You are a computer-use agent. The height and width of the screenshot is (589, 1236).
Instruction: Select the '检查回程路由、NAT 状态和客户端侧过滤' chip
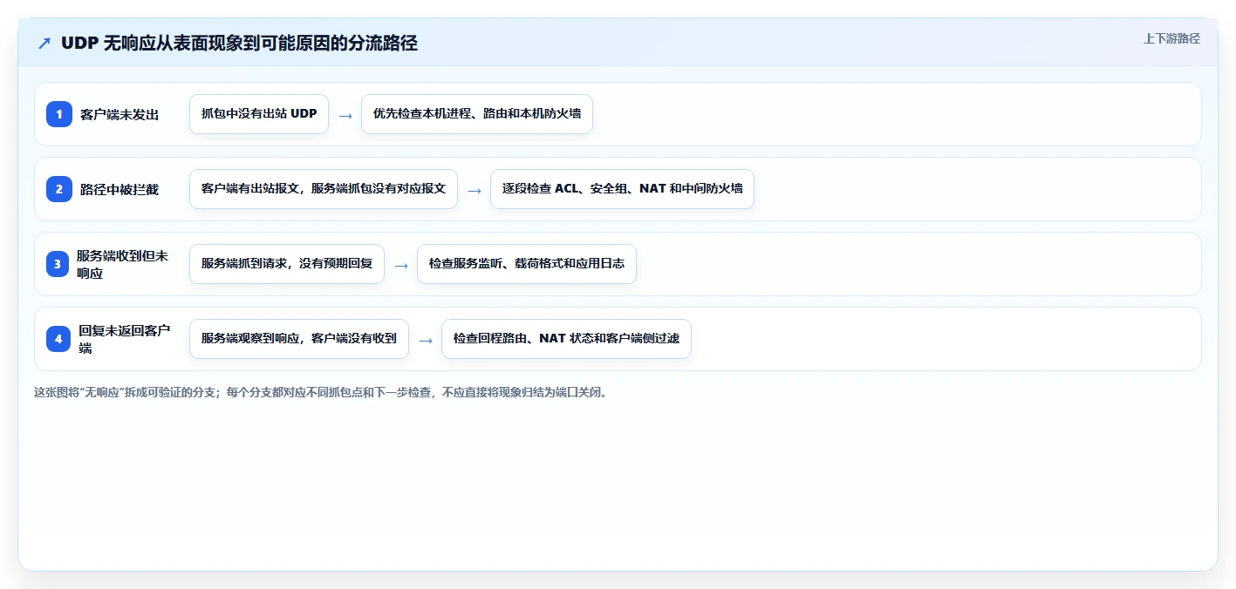coord(566,339)
